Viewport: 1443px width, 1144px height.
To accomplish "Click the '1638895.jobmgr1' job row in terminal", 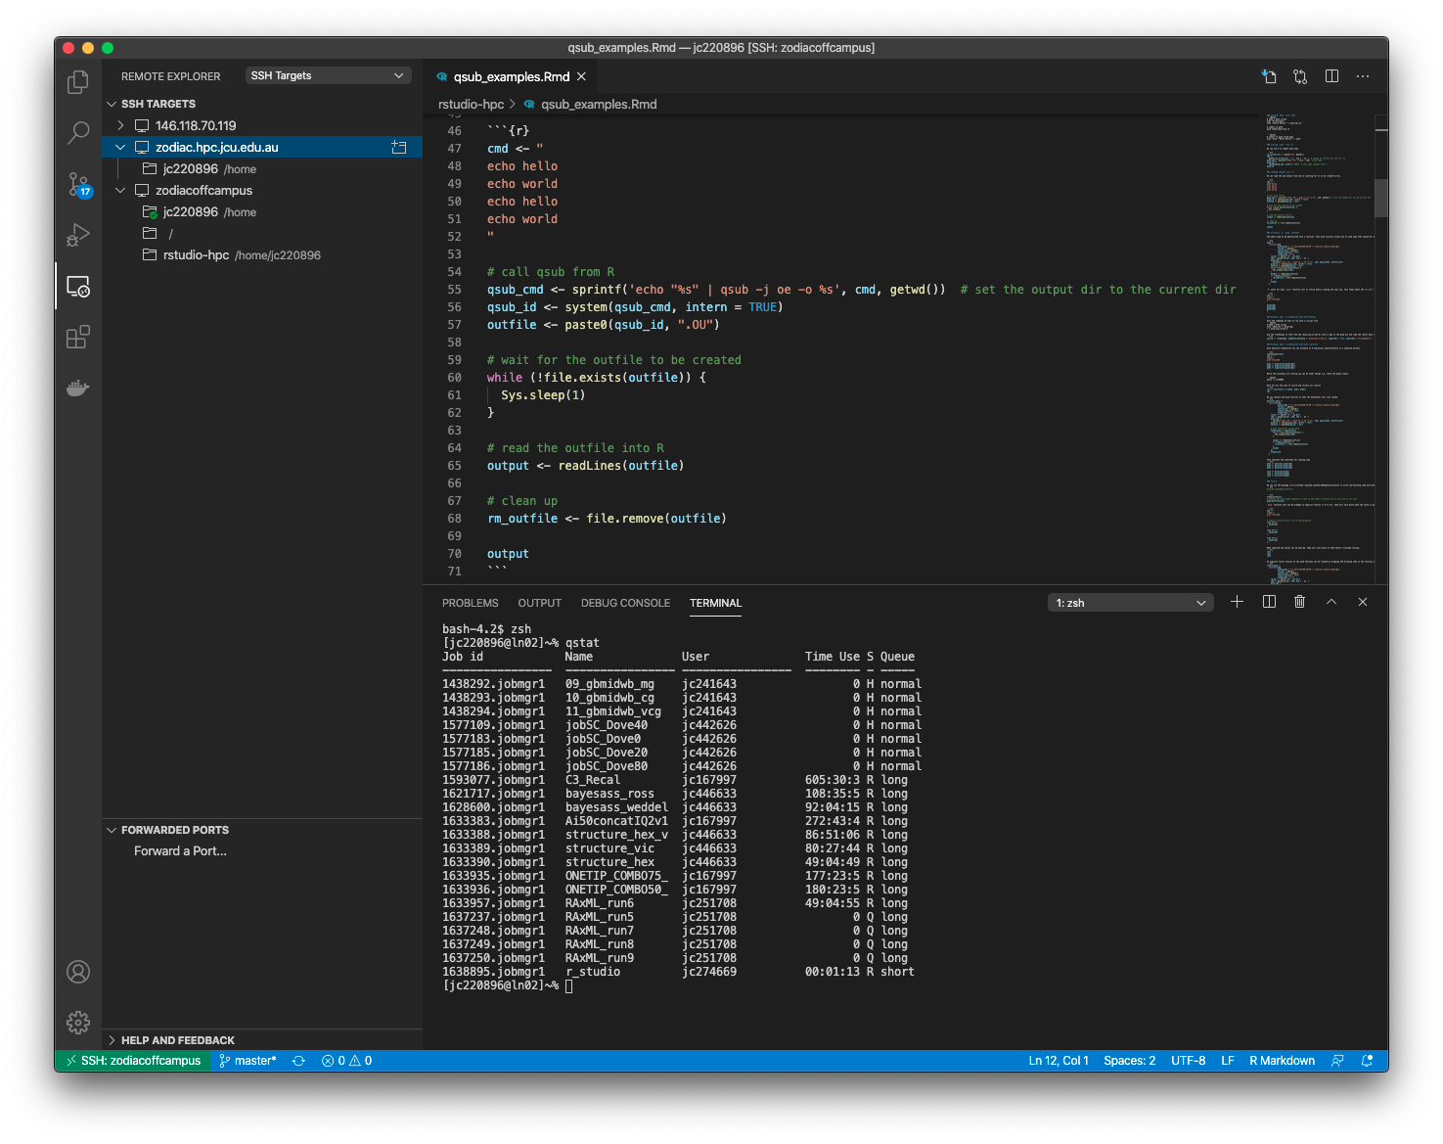I will click(x=678, y=972).
